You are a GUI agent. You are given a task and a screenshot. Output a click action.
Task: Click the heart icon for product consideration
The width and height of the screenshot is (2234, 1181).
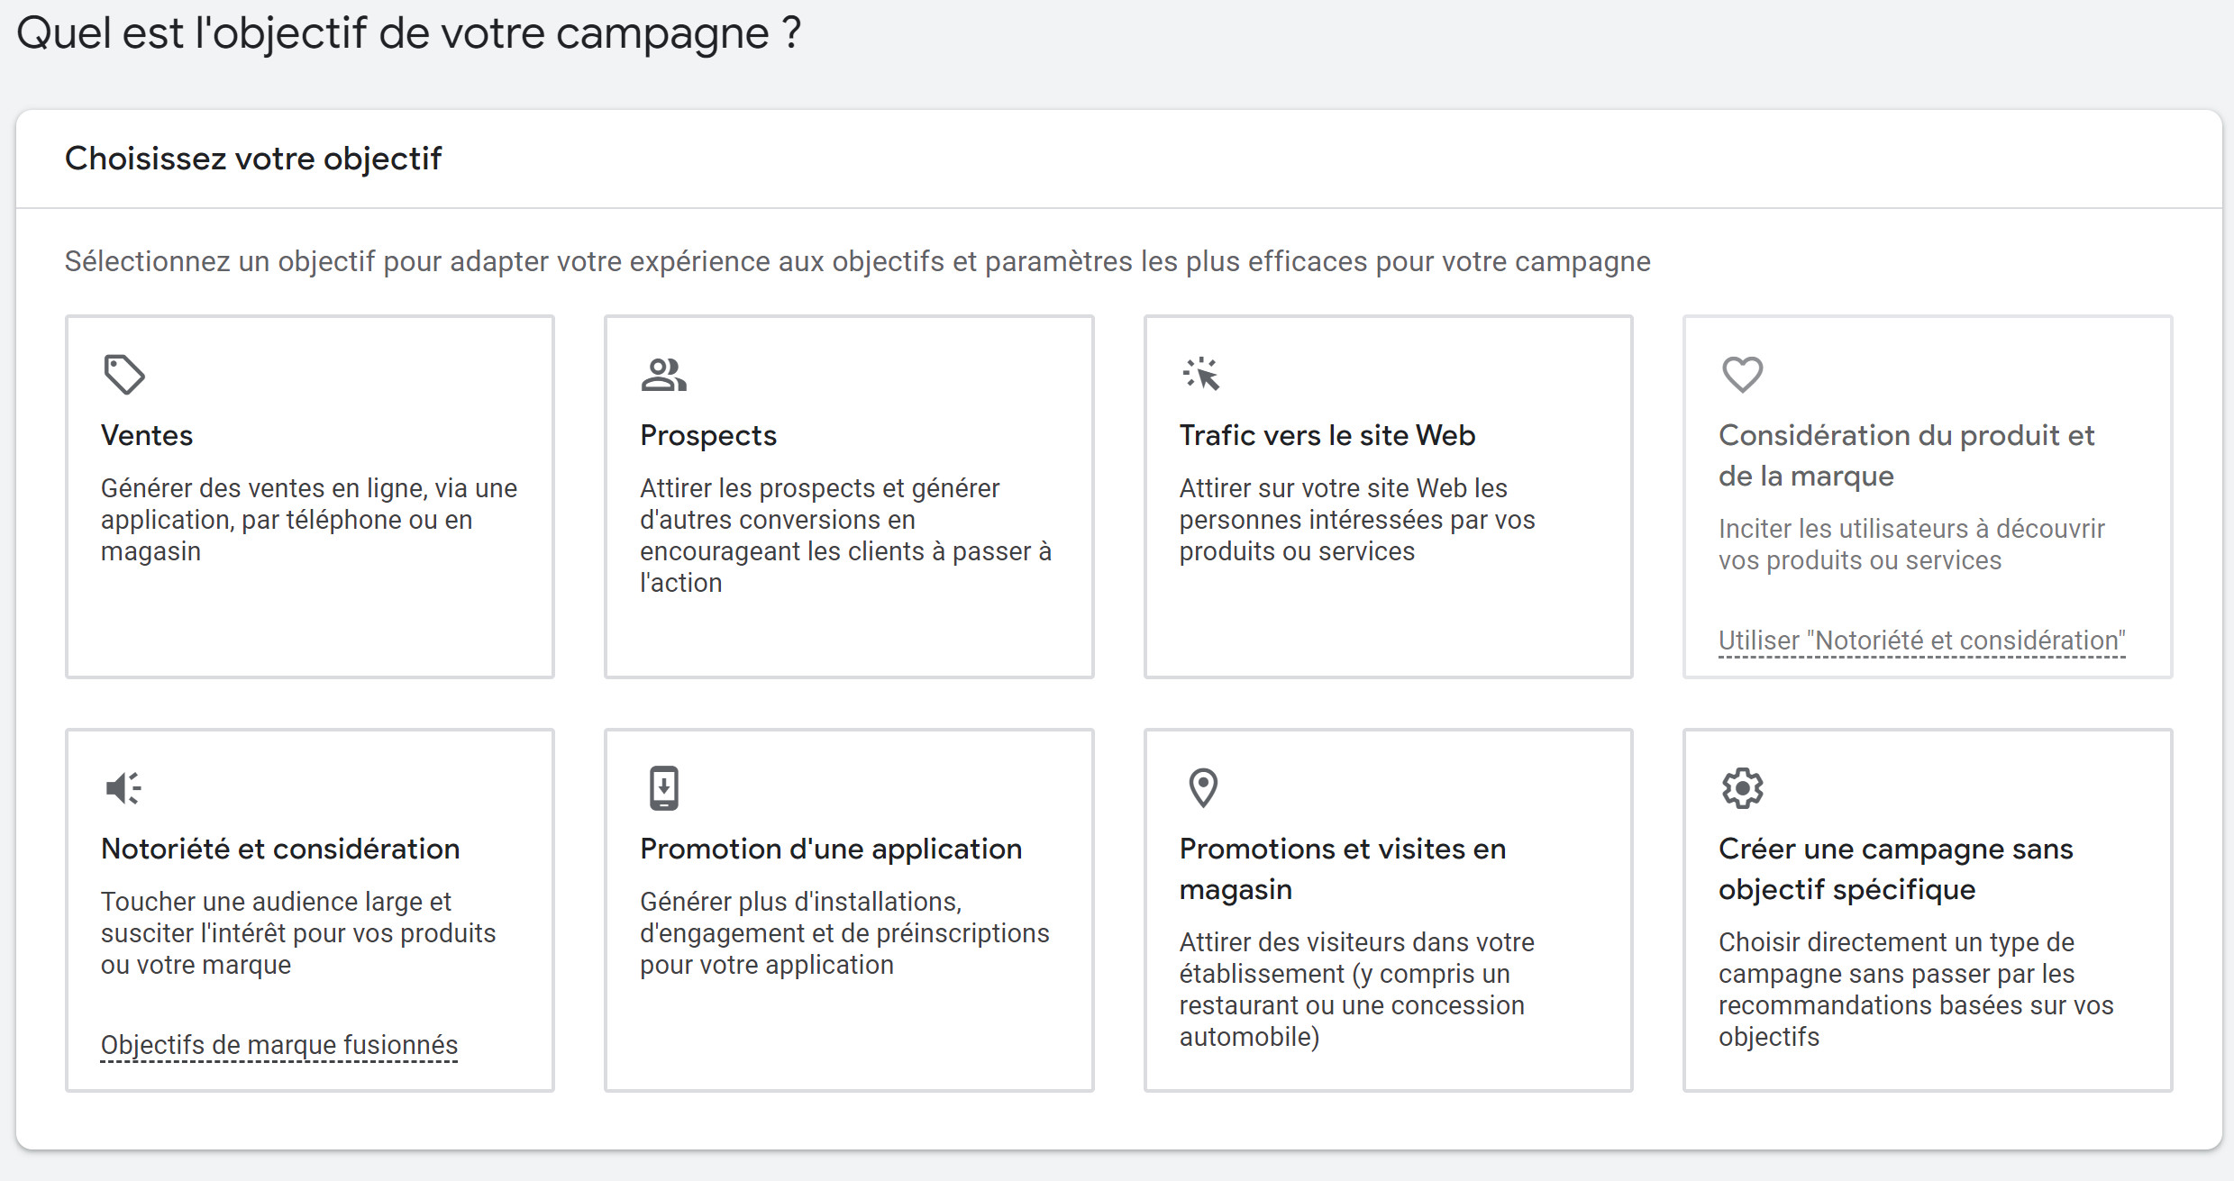[x=1742, y=374]
